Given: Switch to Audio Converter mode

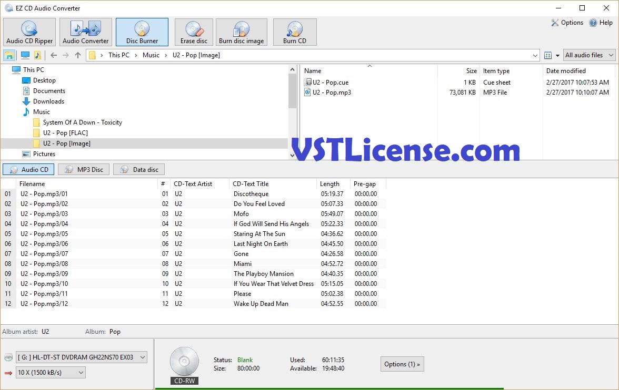Looking at the screenshot, I should tap(86, 32).
